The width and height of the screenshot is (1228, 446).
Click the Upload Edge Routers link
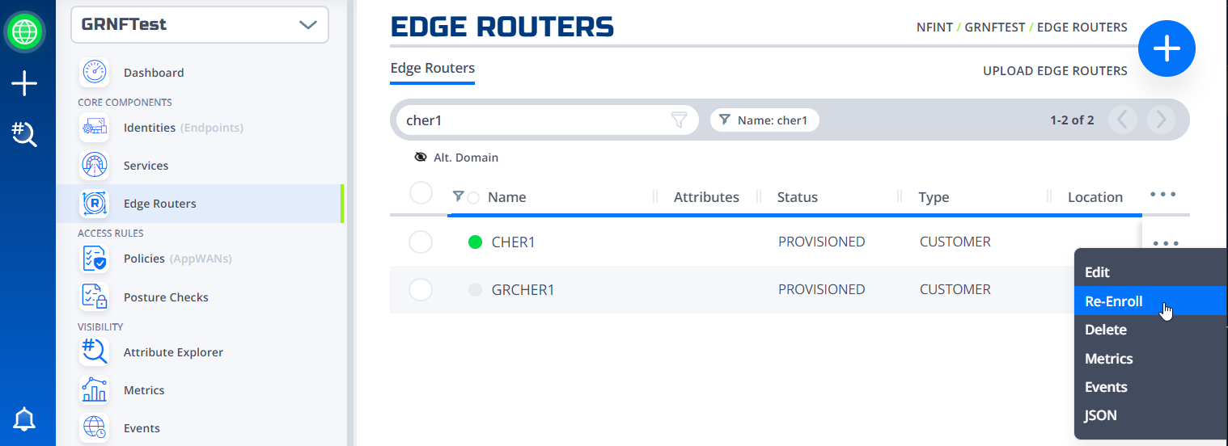click(x=1055, y=71)
